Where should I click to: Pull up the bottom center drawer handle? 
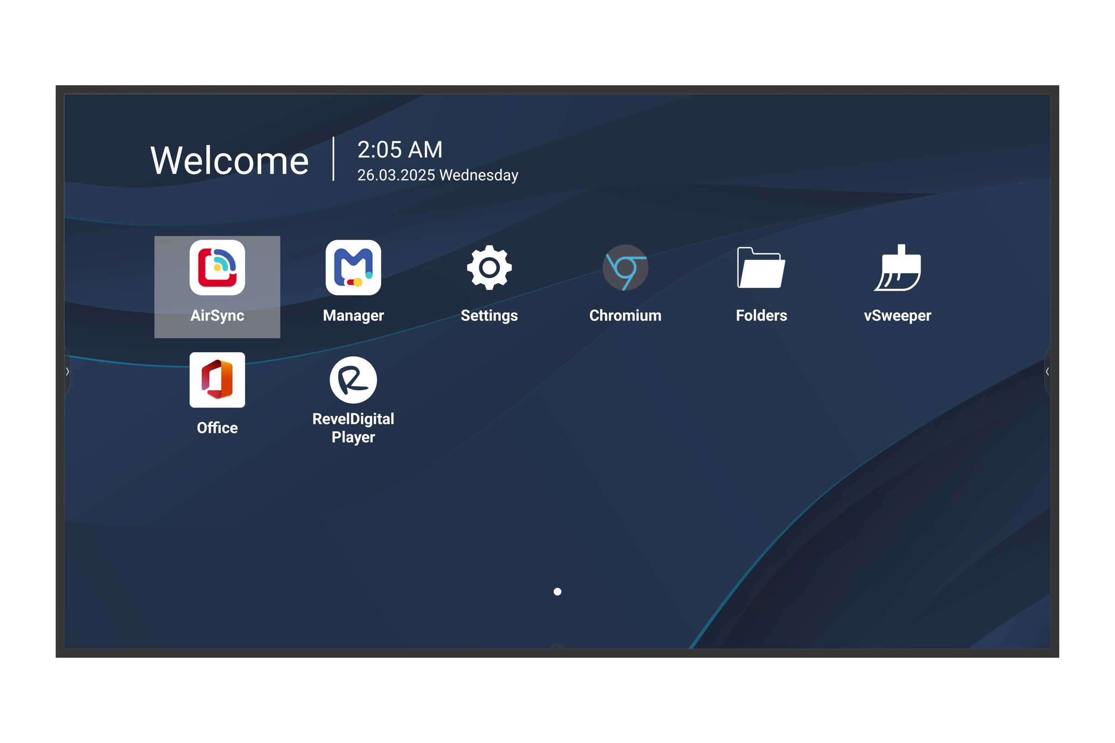(557, 645)
